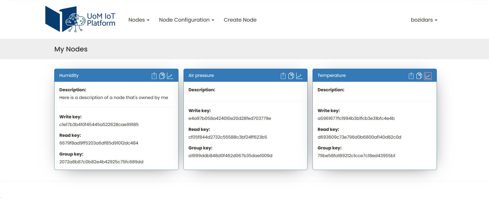Click the Humidity write key value
The image size is (489, 198).
pyautogui.click(x=99, y=124)
